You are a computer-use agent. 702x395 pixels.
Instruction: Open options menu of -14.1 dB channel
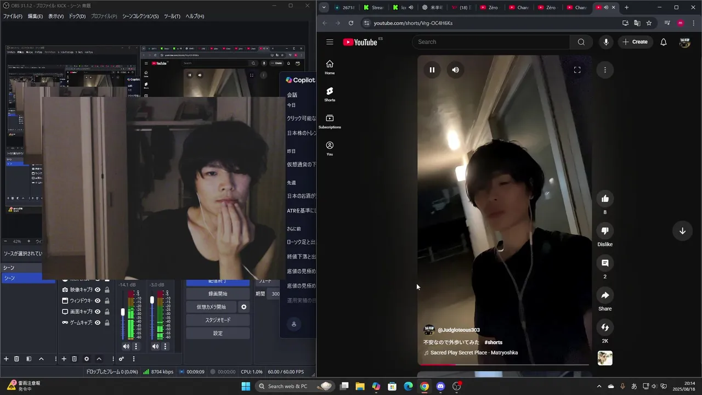coord(136,346)
